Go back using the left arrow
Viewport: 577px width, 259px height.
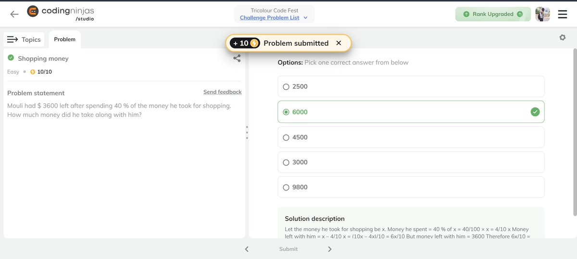pyautogui.click(x=14, y=14)
